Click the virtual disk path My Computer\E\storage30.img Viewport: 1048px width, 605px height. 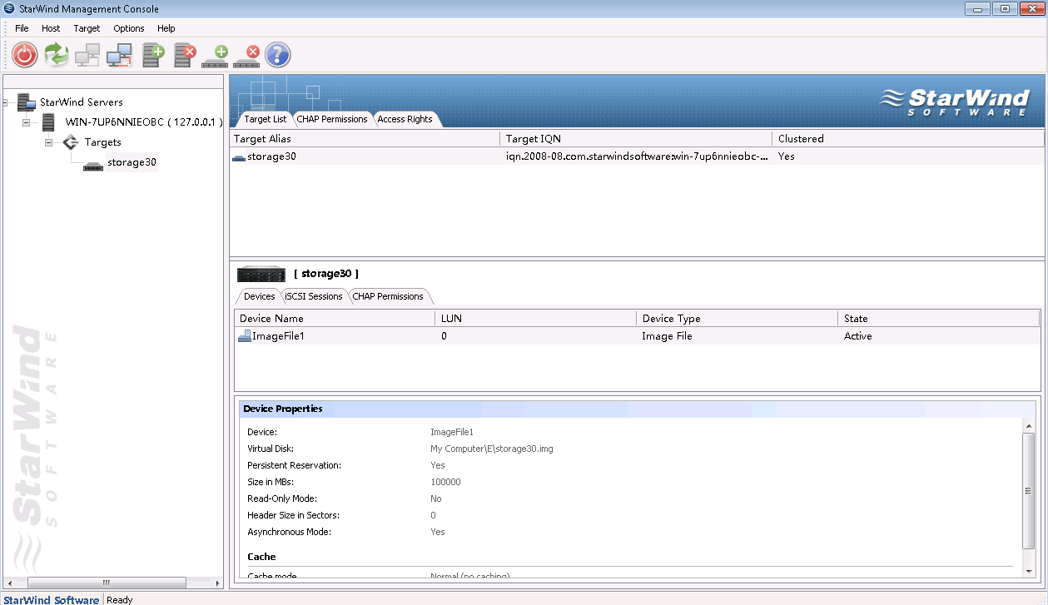tap(492, 449)
